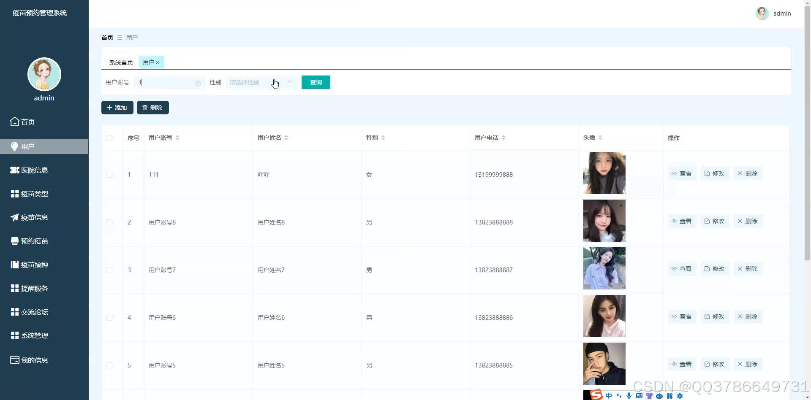Select 用户 in the sidebar
811x400 pixels.
coord(44,146)
